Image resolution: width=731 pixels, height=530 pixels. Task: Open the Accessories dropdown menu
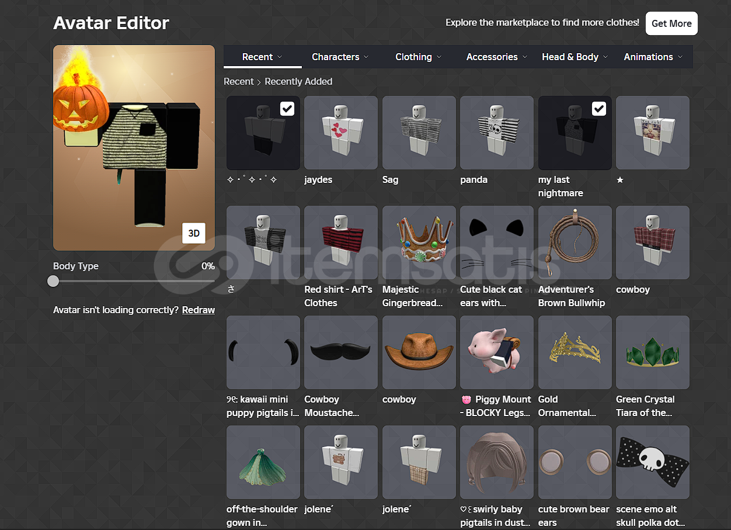(x=496, y=57)
